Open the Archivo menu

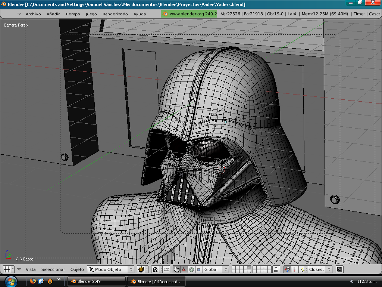(33, 14)
